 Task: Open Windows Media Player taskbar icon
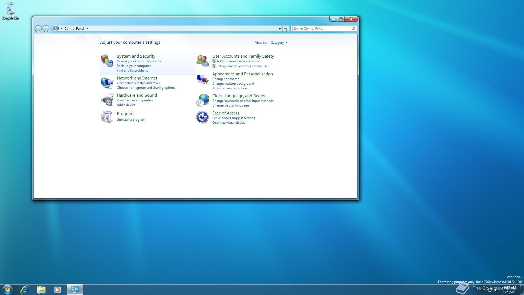pyautogui.click(x=58, y=290)
